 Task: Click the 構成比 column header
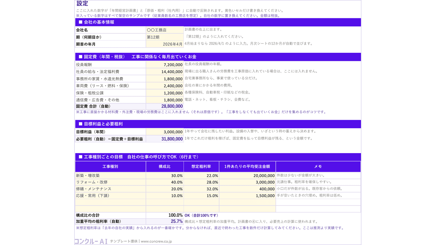click(165, 167)
